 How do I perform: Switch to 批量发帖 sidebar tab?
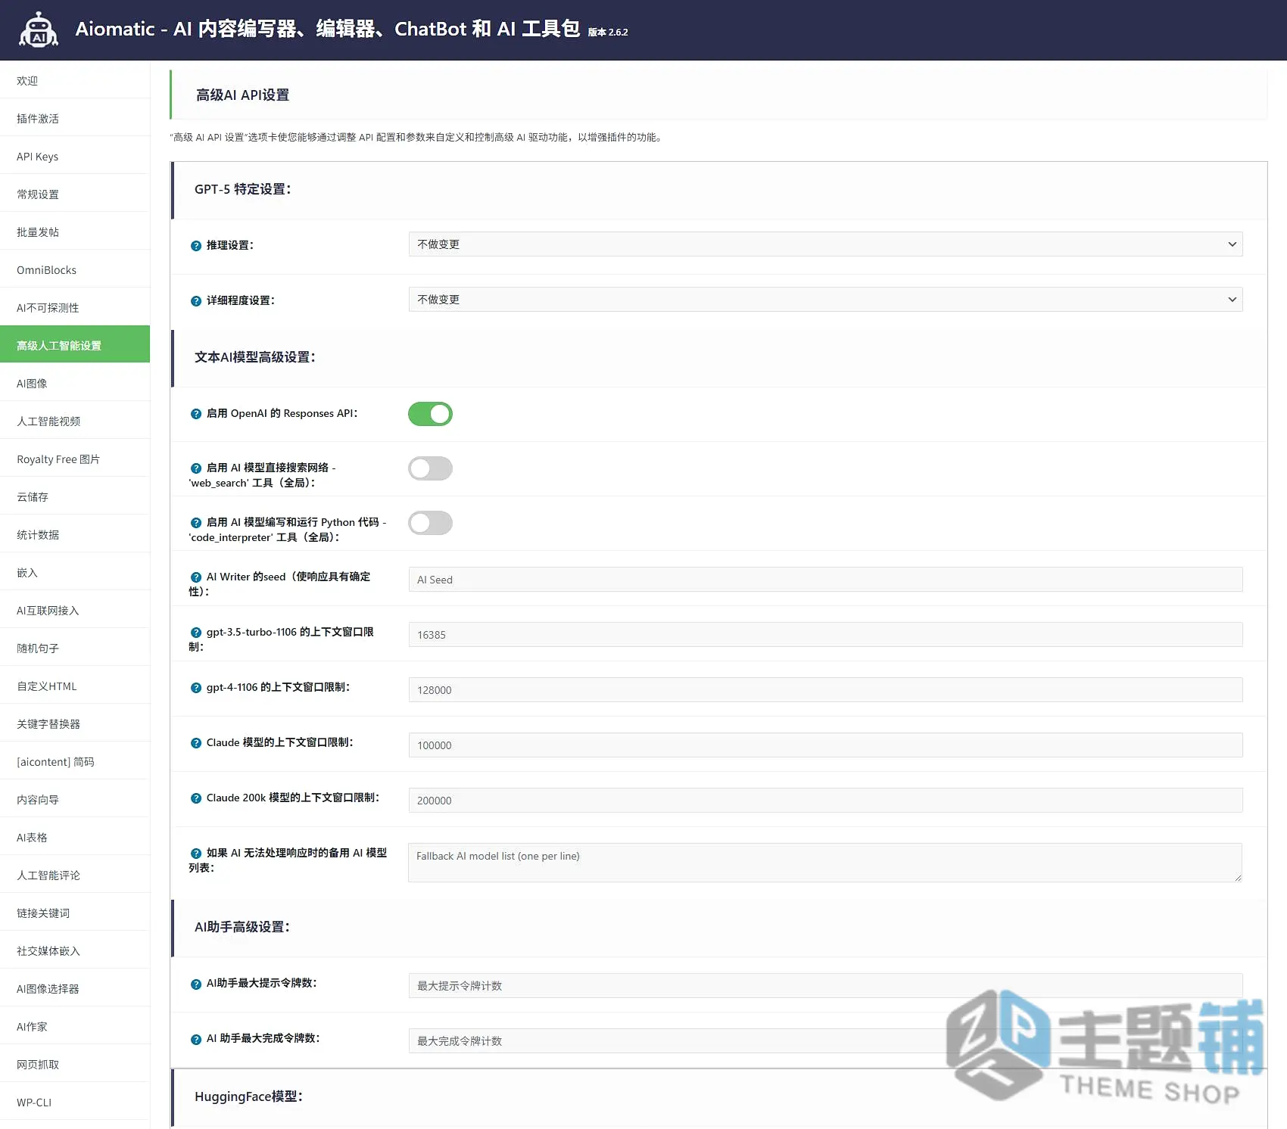click(75, 232)
